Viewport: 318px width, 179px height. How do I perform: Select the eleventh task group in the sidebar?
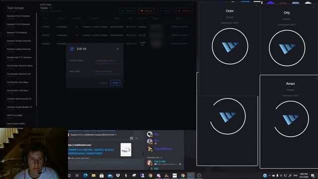click(x=18, y=100)
